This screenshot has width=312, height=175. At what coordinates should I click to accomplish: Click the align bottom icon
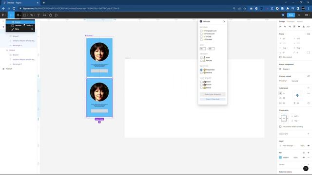tap(304, 27)
